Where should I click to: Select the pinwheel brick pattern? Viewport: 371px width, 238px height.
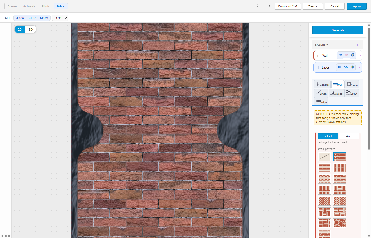pyautogui.click(x=324, y=223)
